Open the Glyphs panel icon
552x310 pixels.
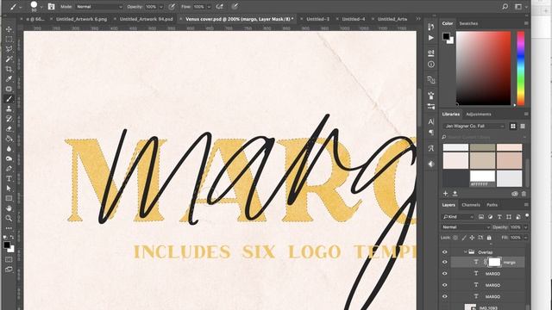click(431, 148)
